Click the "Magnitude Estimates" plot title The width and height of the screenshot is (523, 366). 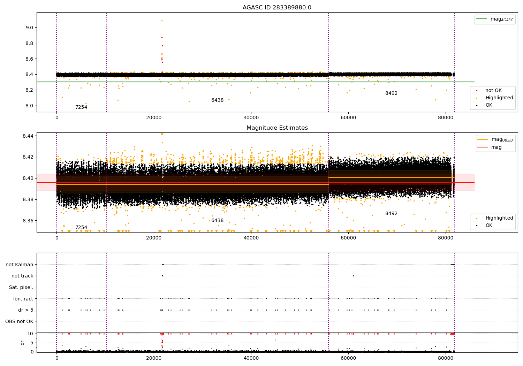click(x=277, y=128)
